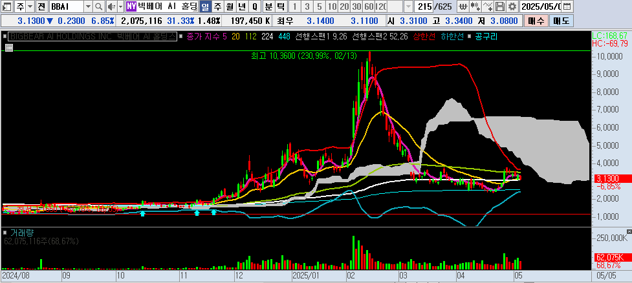The image size is (632, 283).
Task: Click the won currency toggle icon
Action: pos(464,6)
